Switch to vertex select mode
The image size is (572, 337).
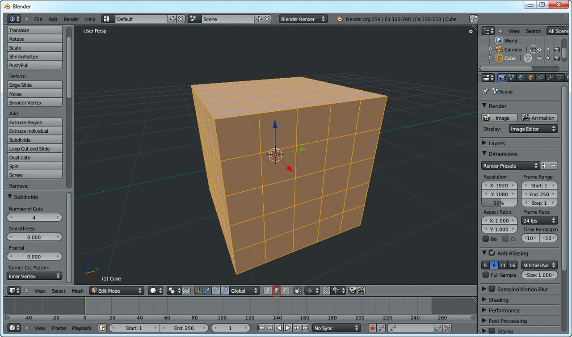point(268,291)
